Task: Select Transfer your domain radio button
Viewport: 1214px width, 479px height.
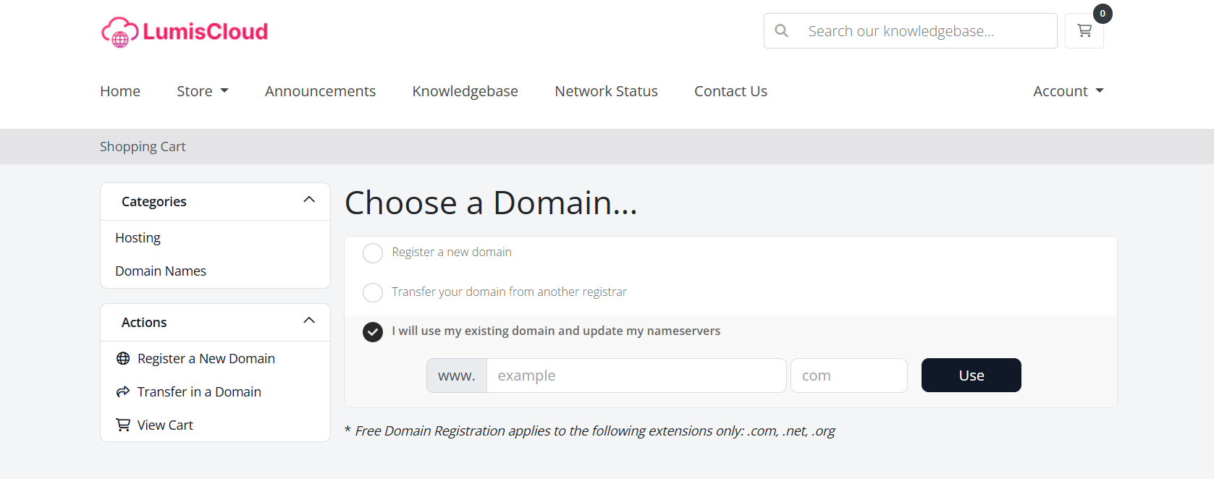Action: (x=373, y=292)
